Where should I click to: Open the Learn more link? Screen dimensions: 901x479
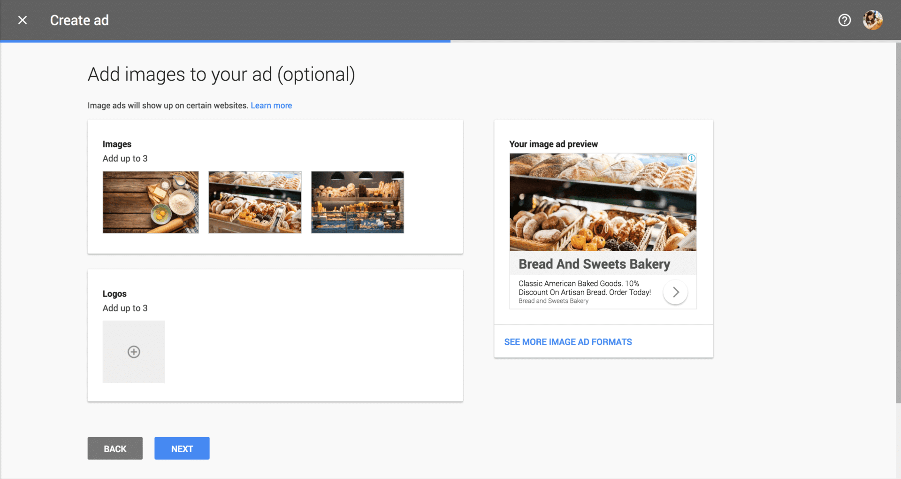(x=271, y=106)
